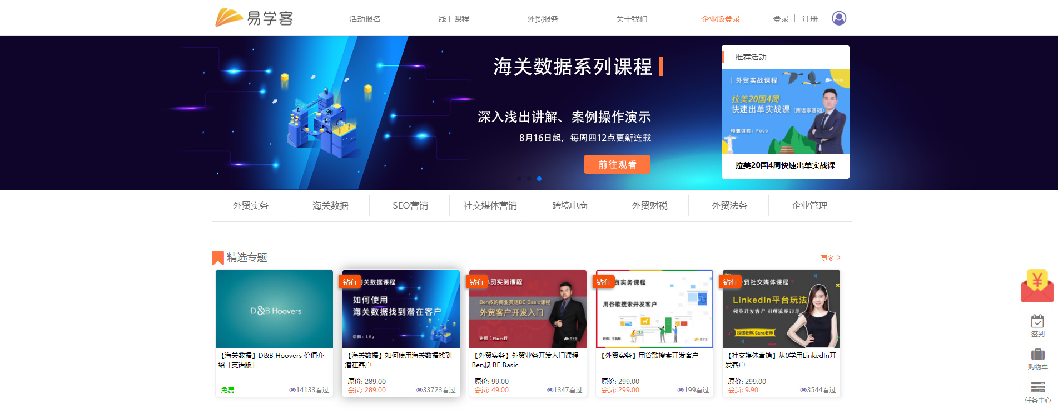Click the 精选专题 bookmark icon
This screenshot has height=410, width=1058.
point(218,258)
